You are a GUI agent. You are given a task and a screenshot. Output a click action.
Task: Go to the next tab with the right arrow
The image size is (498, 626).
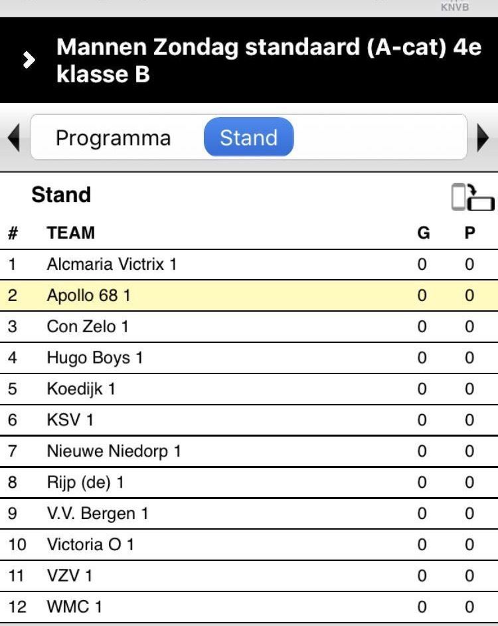click(483, 138)
